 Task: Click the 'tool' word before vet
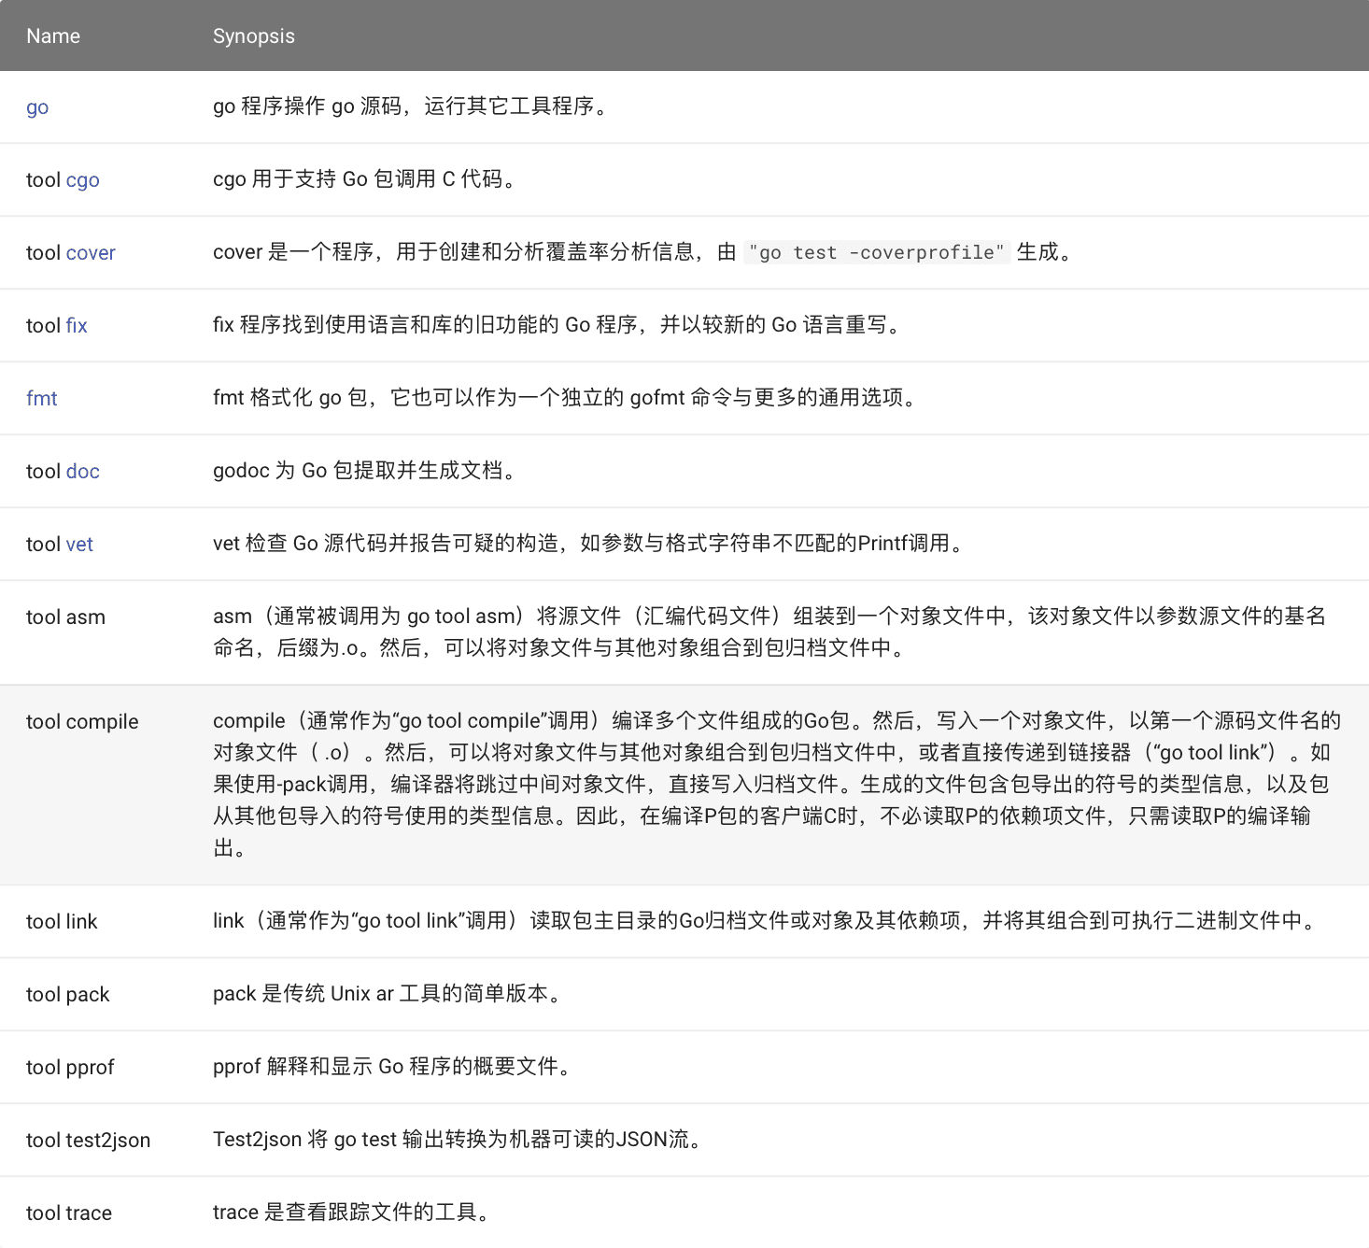(43, 545)
